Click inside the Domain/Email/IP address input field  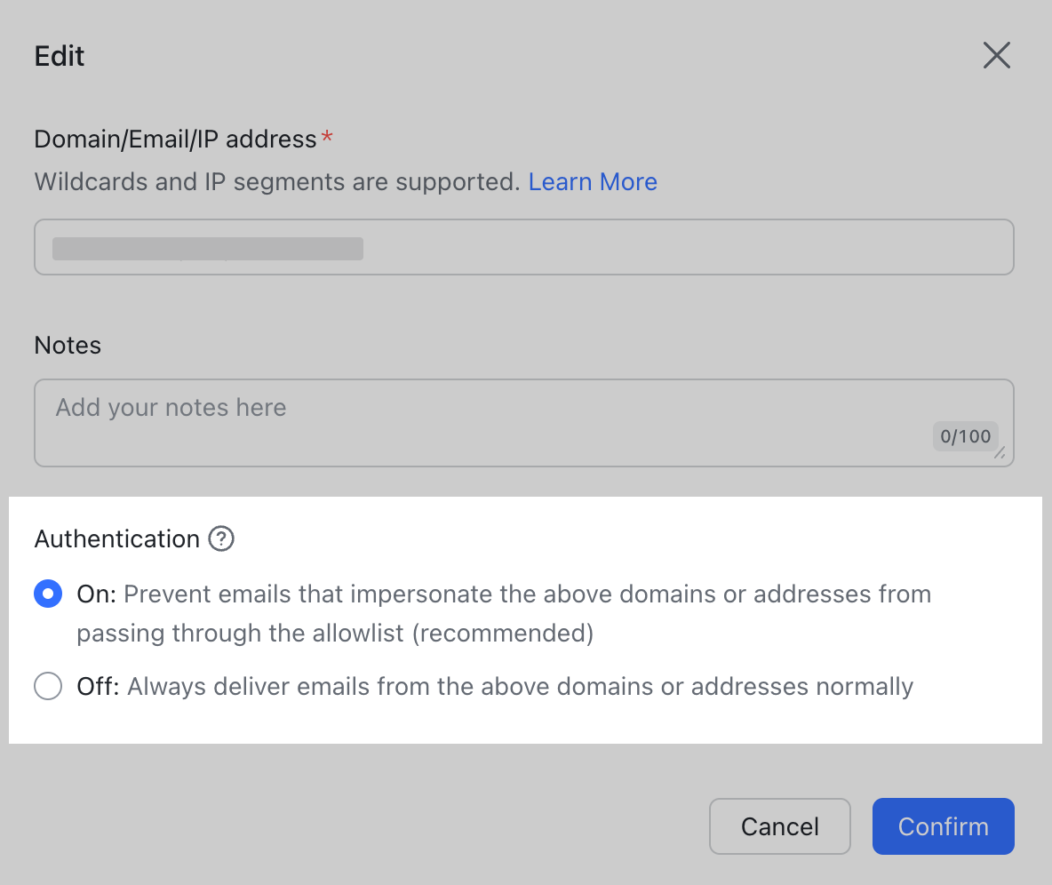pyautogui.click(x=524, y=247)
